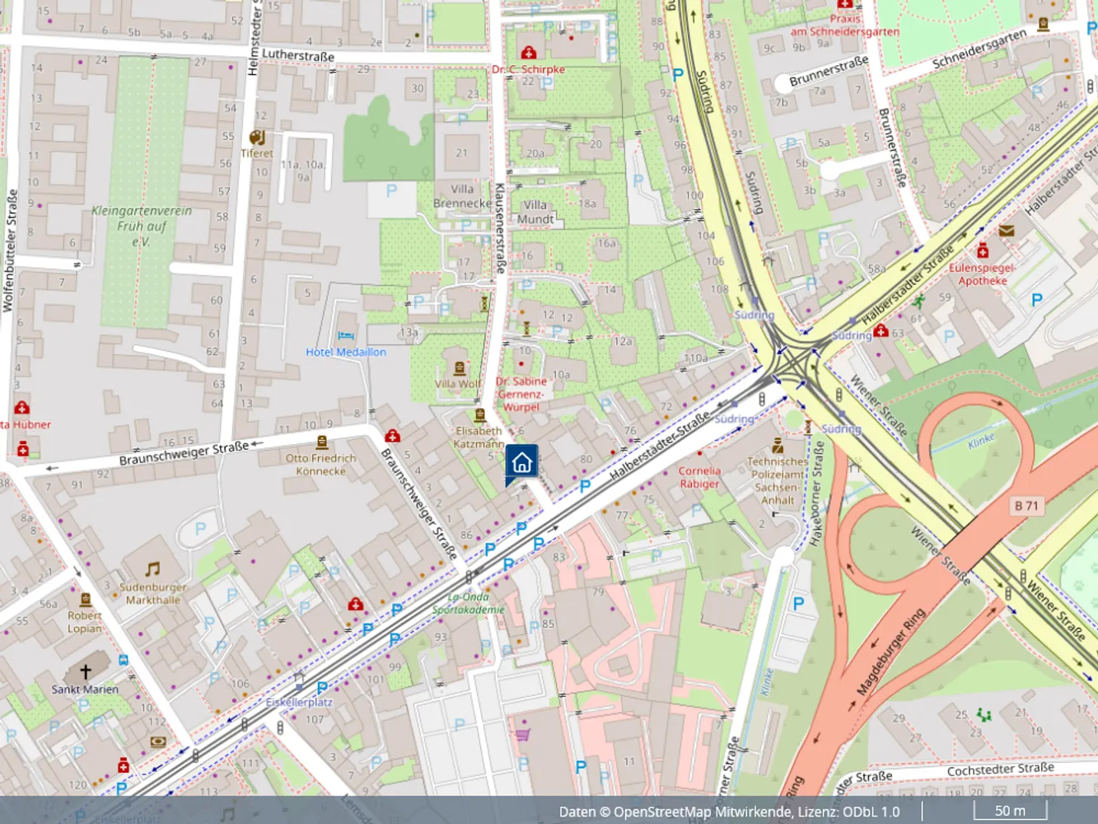Screen dimensions: 1098x824
Task: Select the Tiferet map icon
Action: [x=256, y=138]
